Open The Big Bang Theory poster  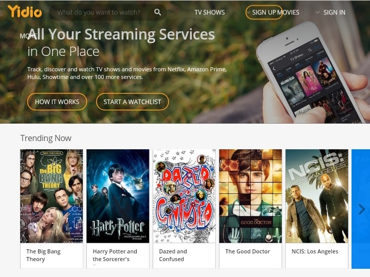click(x=51, y=196)
